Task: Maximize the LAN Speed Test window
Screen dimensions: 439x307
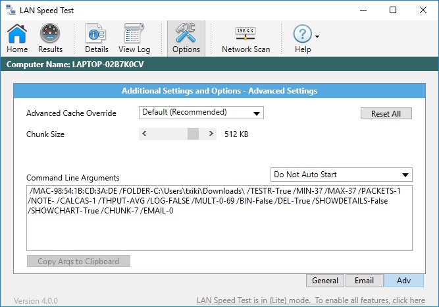Action: pyautogui.click(x=393, y=10)
